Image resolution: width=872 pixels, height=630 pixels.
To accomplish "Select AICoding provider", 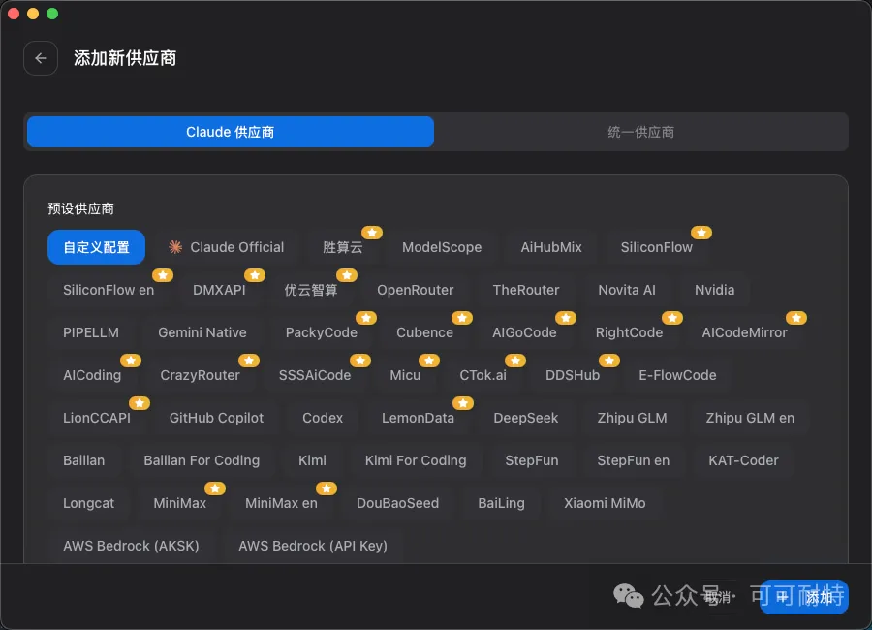I will pyautogui.click(x=92, y=375).
